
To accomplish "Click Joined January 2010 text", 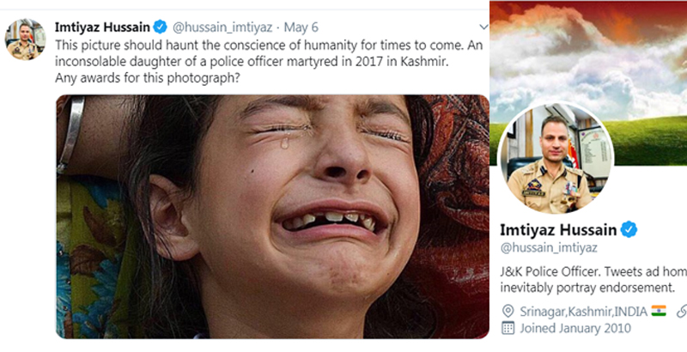I will pos(575,328).
